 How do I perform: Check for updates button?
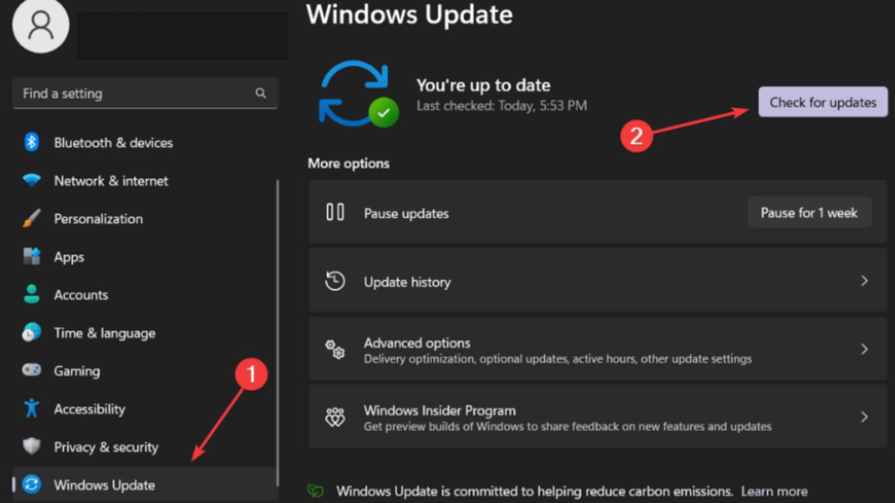823,103
